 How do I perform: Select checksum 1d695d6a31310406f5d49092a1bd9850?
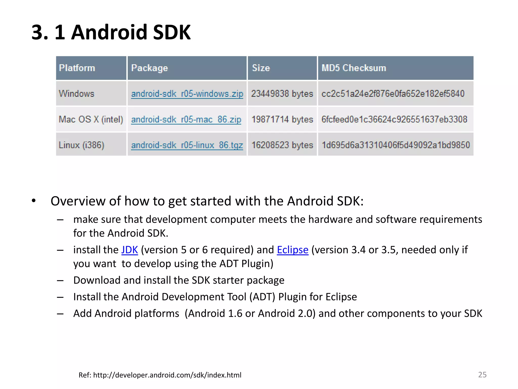click(396, 144)
